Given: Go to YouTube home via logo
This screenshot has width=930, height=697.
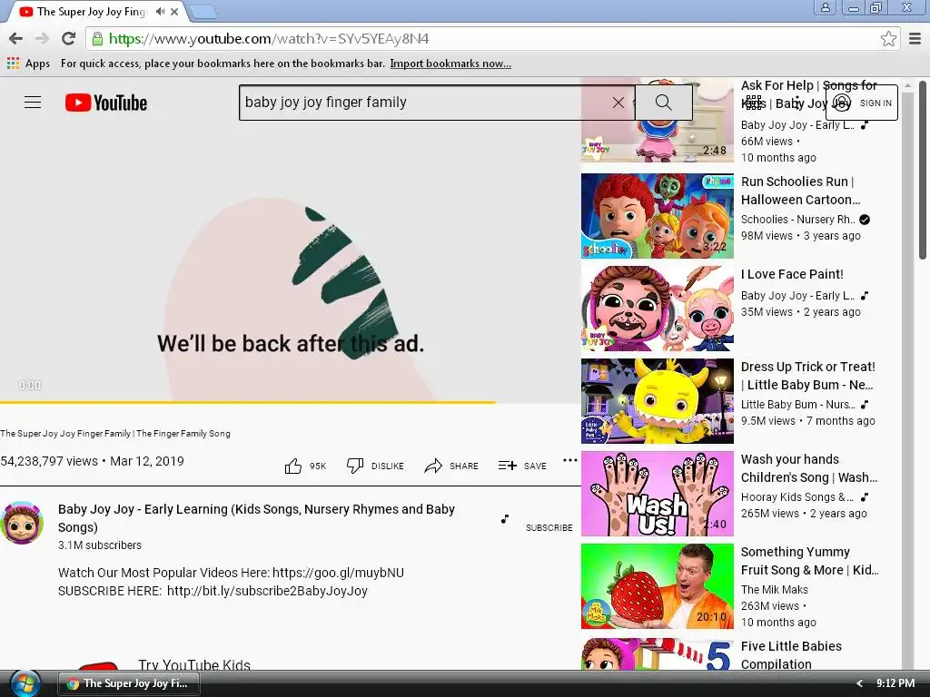Looking at the screenshot, I should (106, 103).
